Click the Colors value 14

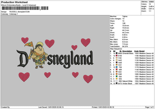[x=150, y=4]
